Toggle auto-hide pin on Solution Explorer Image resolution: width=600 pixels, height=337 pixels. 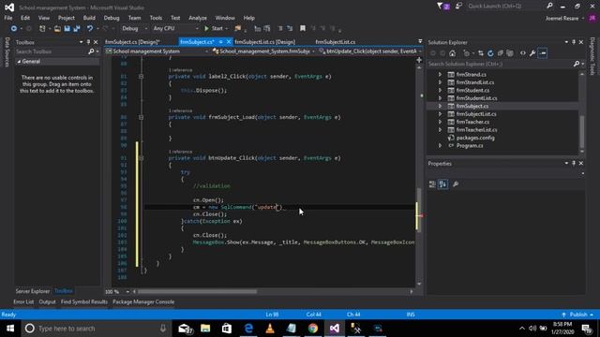coord(574,42)
